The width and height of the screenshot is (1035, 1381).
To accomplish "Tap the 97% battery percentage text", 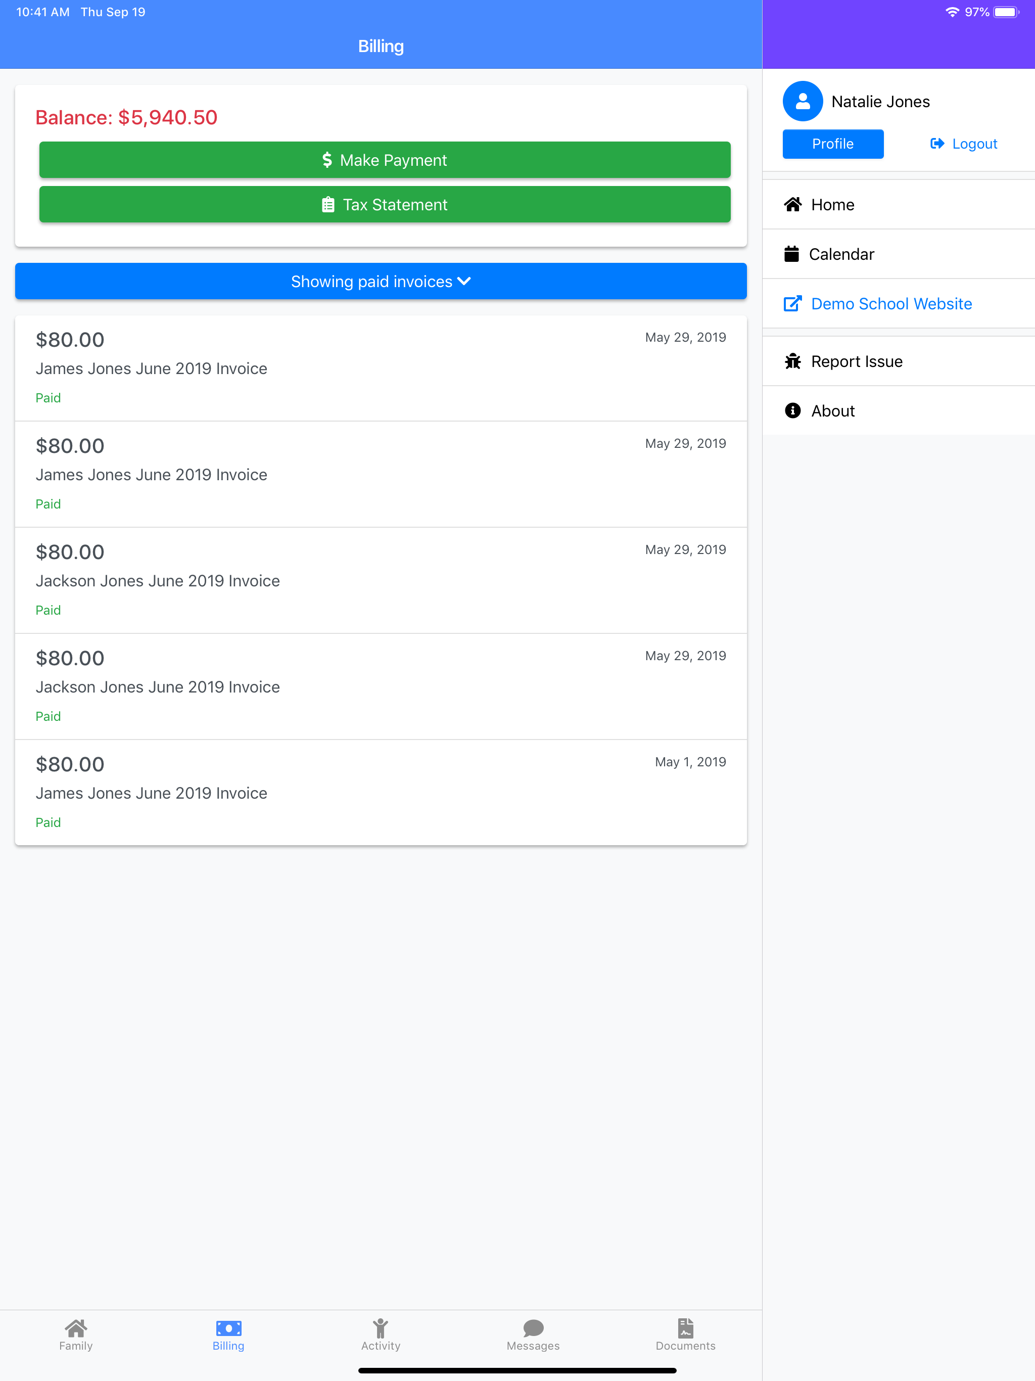I will [977, 12].
